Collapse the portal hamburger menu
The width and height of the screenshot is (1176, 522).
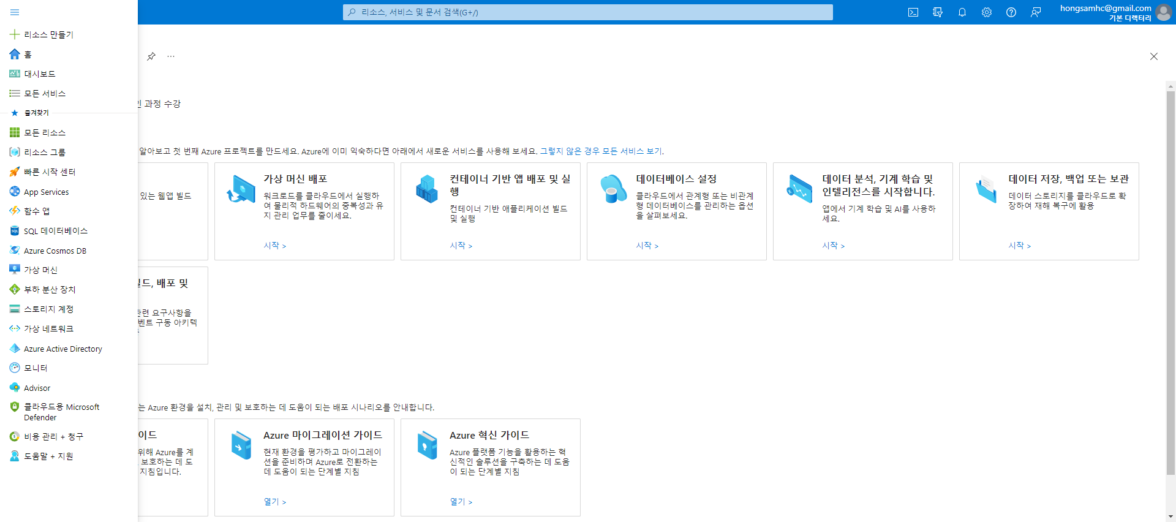15,12
